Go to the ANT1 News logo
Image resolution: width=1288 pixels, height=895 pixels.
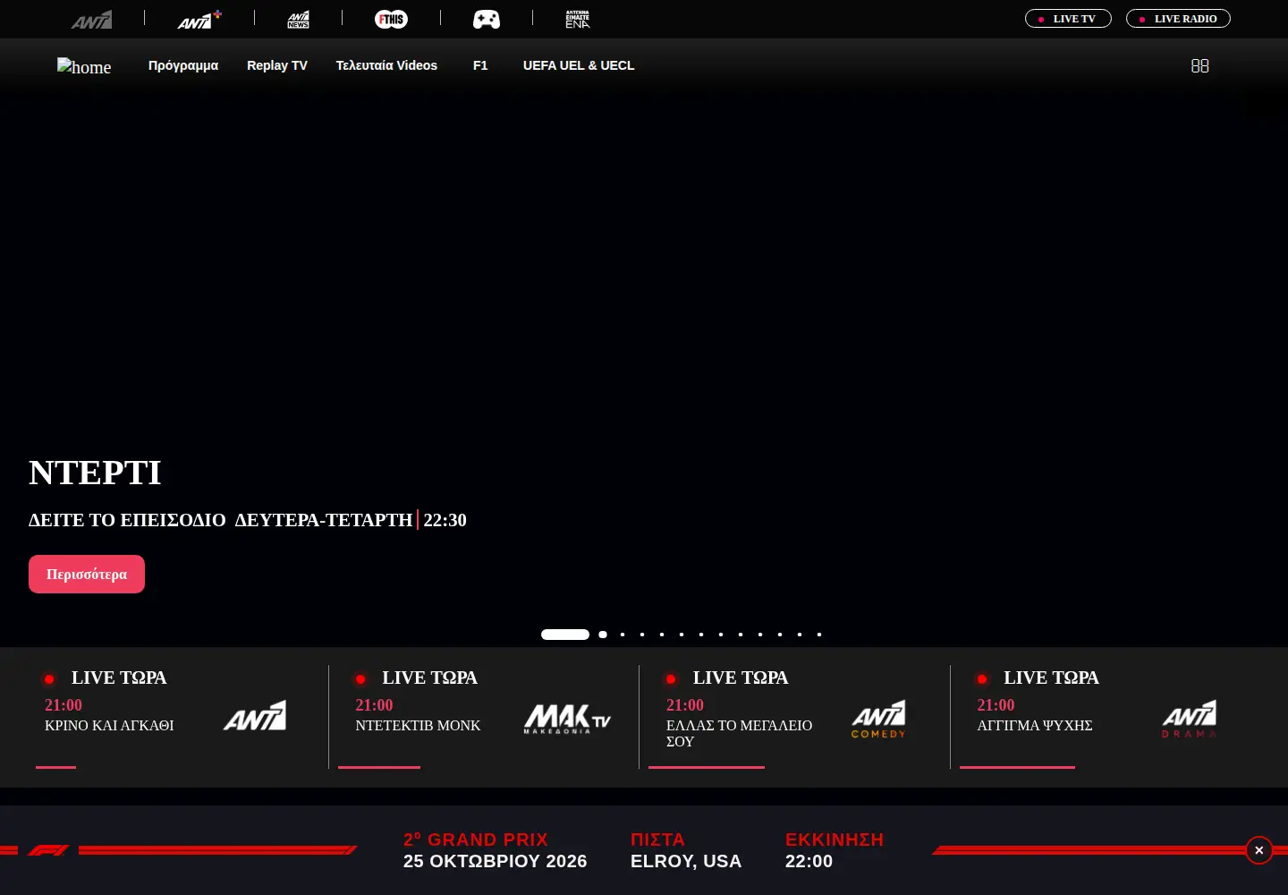tap(299, 19)
